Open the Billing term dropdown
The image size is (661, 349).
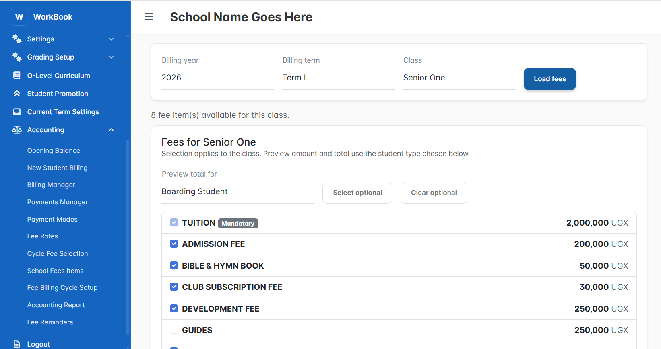pyautogui.click(x=339, y=78)
